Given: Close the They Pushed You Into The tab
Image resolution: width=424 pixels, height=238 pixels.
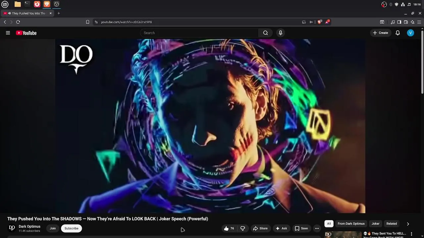Looking at the screenshot, I should pos(50,13).
